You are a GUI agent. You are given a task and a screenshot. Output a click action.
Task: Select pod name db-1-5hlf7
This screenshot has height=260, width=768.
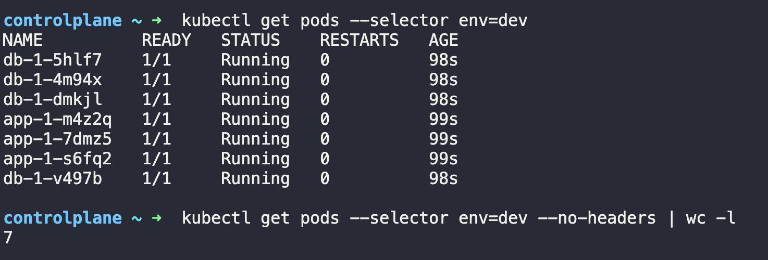pyautogui.click(x=53, y=60)
